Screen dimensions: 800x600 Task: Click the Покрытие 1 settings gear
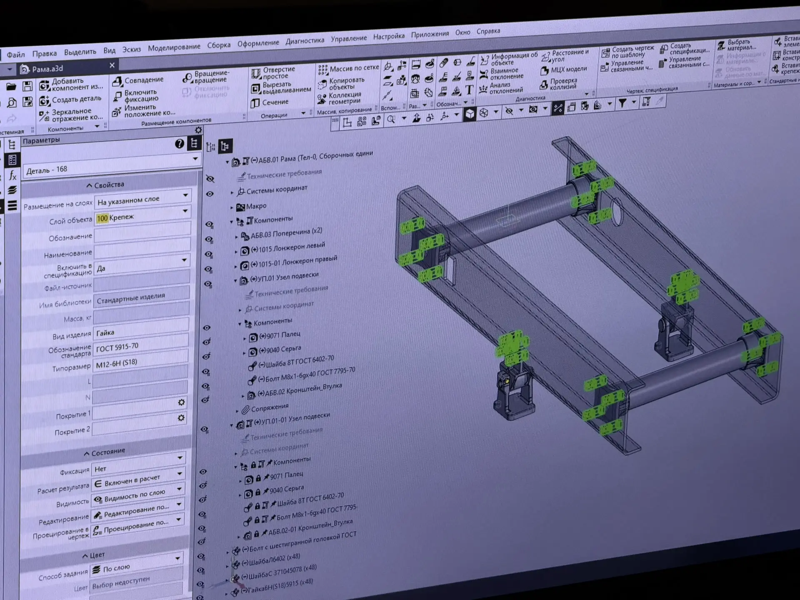[x=181, y=402]
